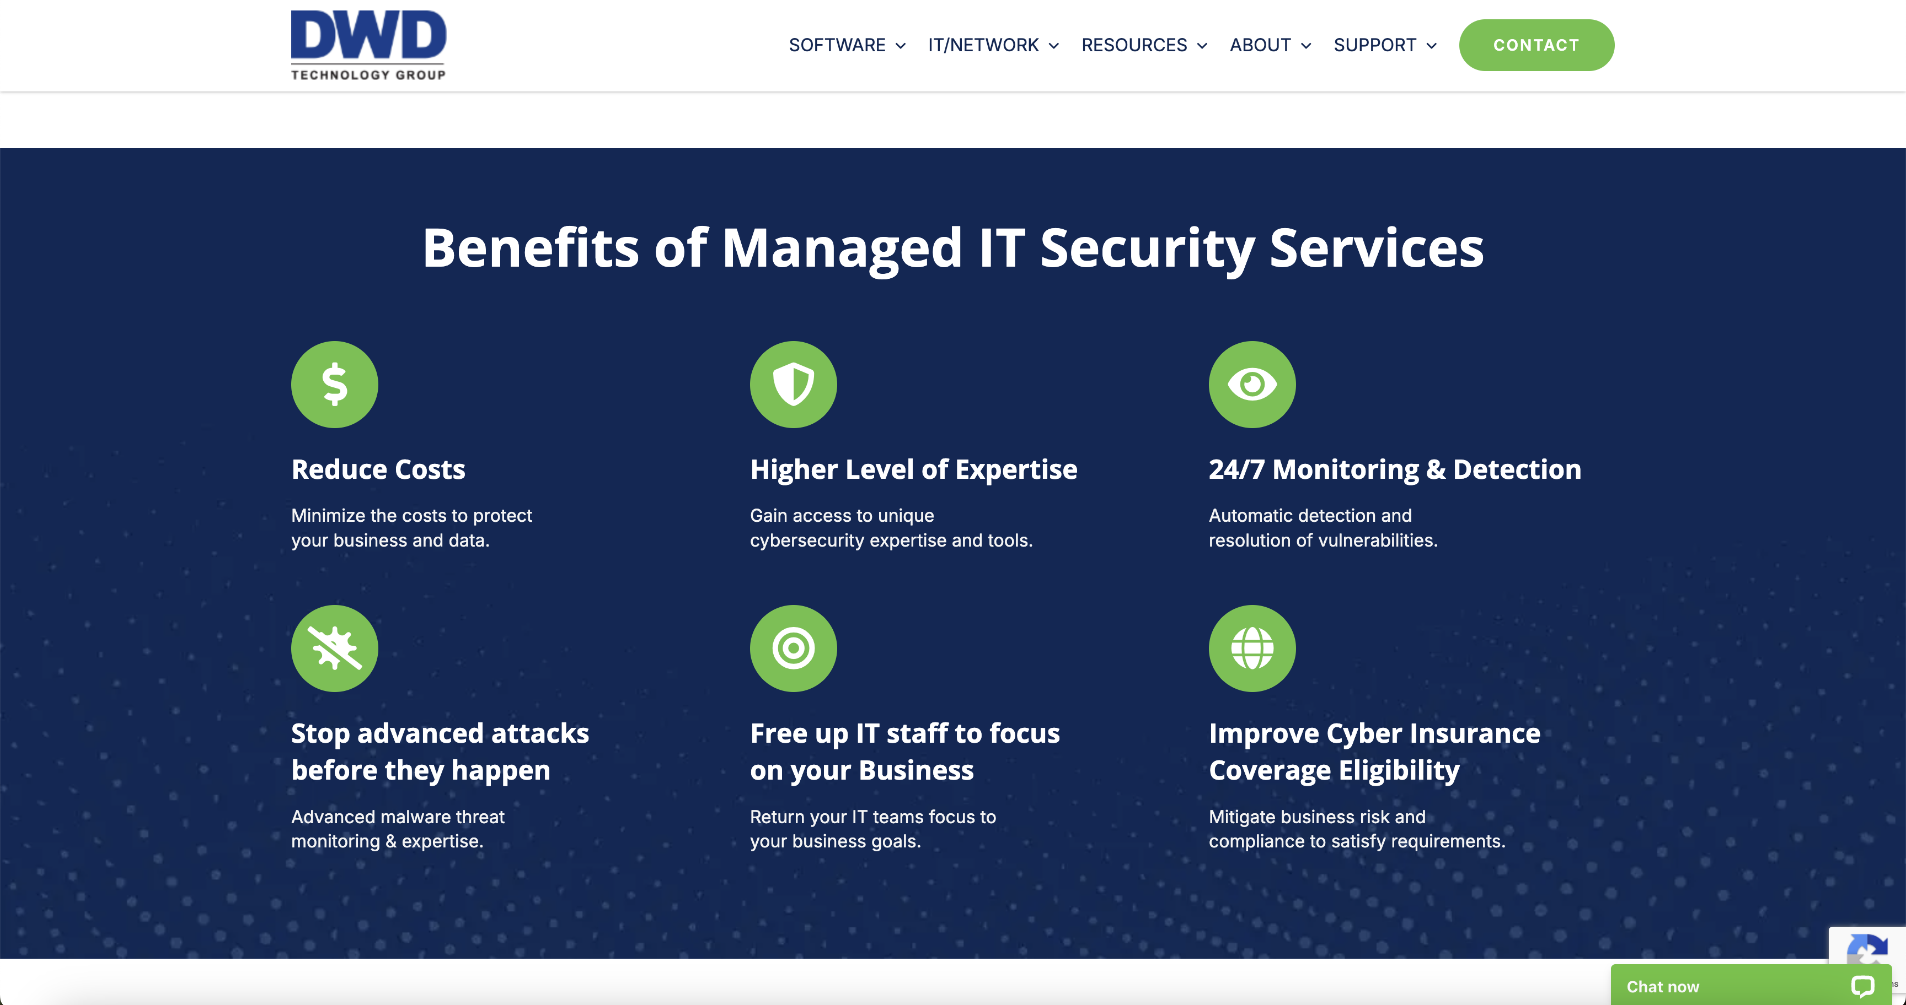This screenshot has width=1906, height=1005.
Task: Open the ABOUT menu item
Action: (1260, 45)
